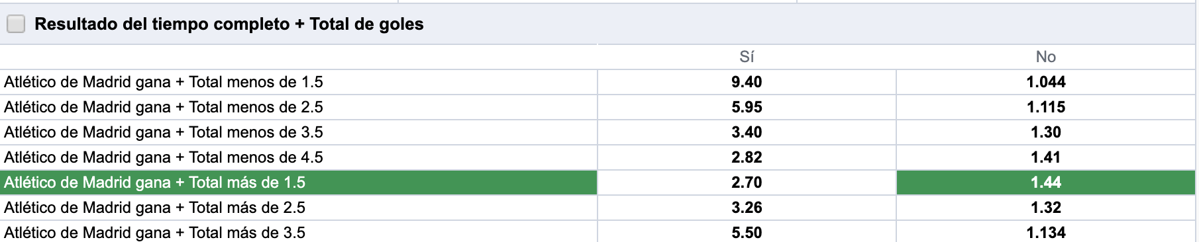Toggle checkbox beside Resultado del tiempo completo

pyautogui.click(x=16, y=24)
